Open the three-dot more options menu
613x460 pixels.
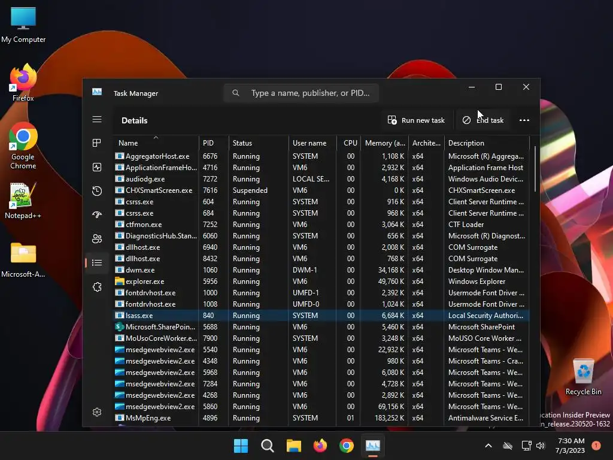tap(524, 120)
